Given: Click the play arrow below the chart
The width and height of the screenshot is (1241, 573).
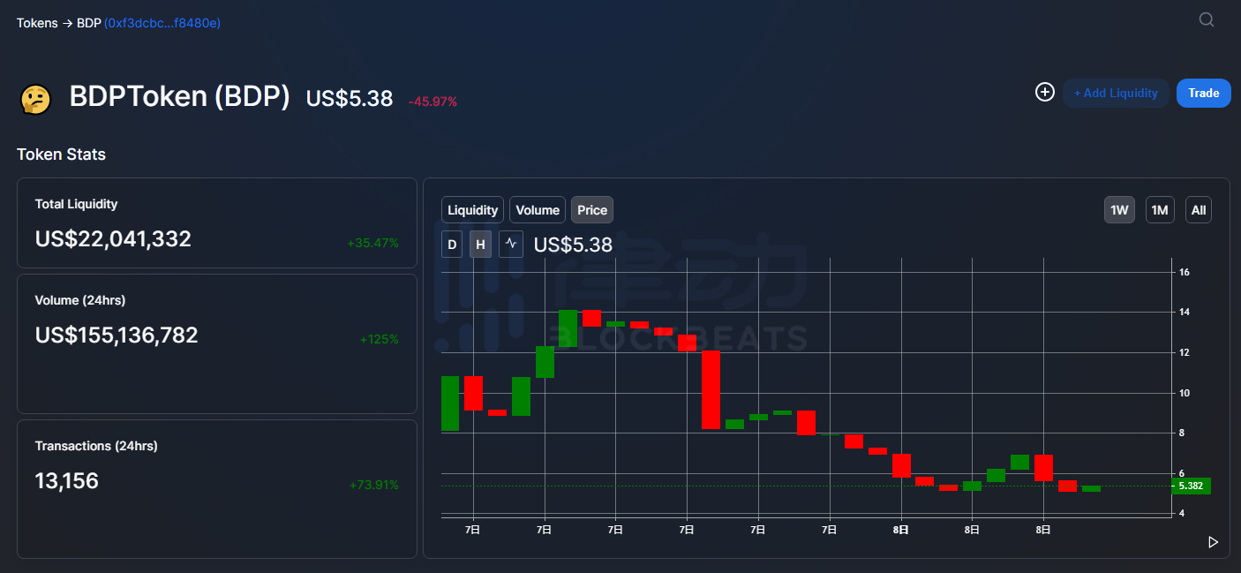Looking at the screenshot, I should 1213,542.
